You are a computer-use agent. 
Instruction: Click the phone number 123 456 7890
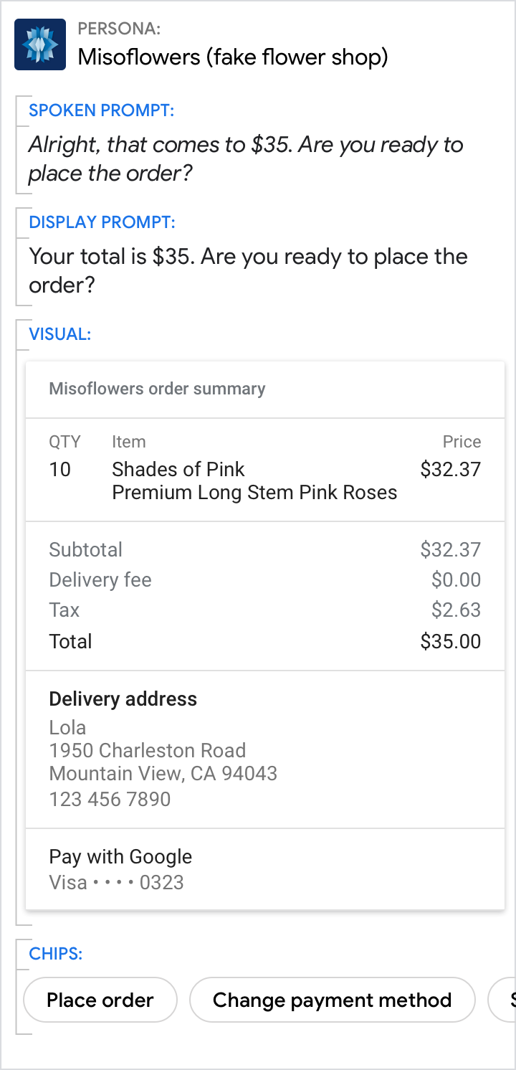click(x=110, y=799)
